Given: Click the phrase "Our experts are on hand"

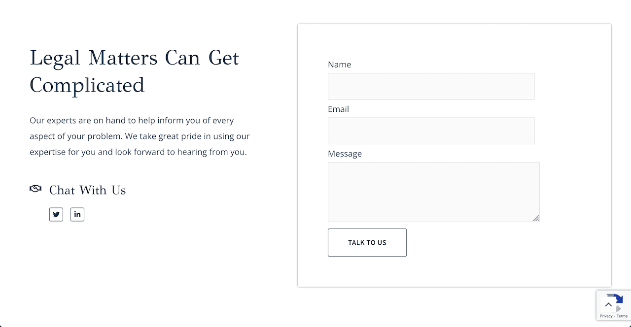Looking at the screenshot, I should (74, 120).
